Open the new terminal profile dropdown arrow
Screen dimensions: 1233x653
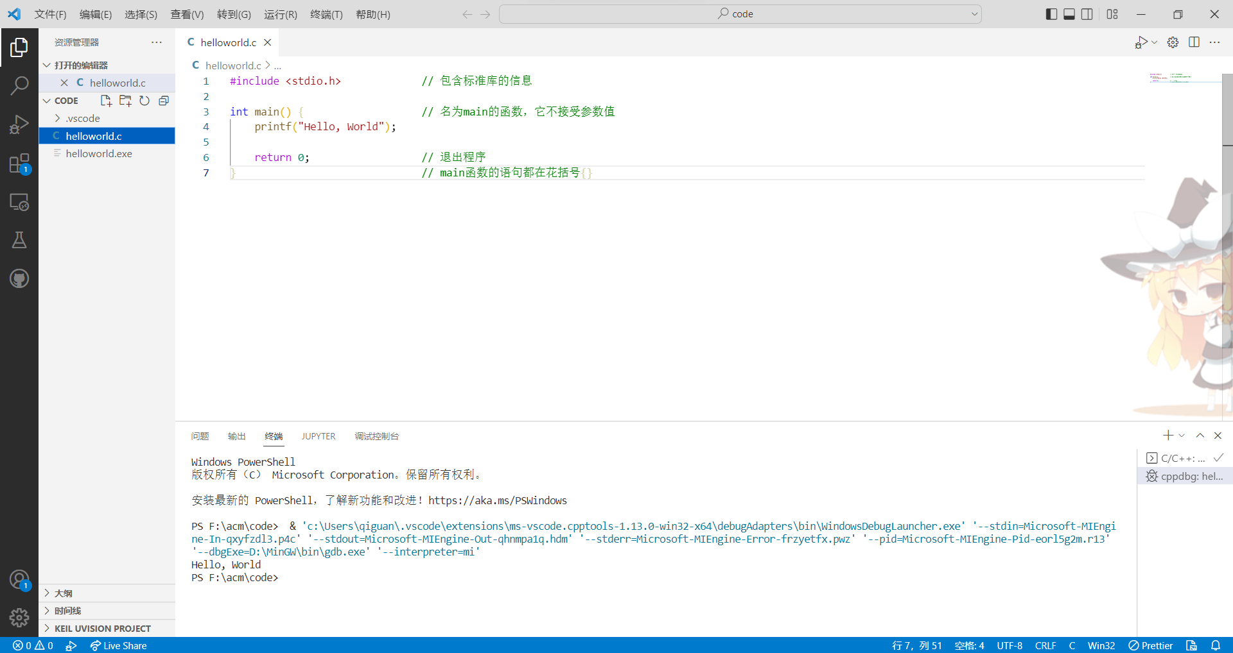click(x=1182, y=436)
